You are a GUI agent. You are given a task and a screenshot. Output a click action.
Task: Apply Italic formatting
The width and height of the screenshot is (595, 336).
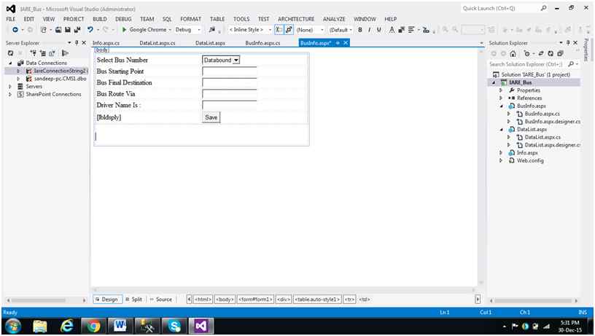[x=369, y=30]
